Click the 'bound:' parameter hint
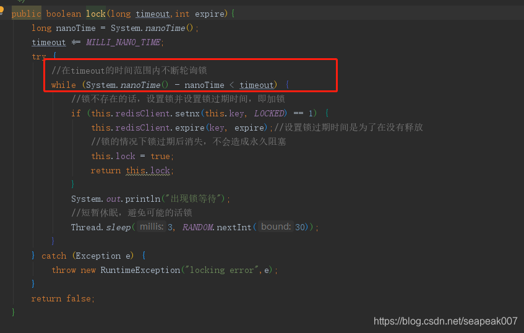524x333 pixels. (276, 227)
